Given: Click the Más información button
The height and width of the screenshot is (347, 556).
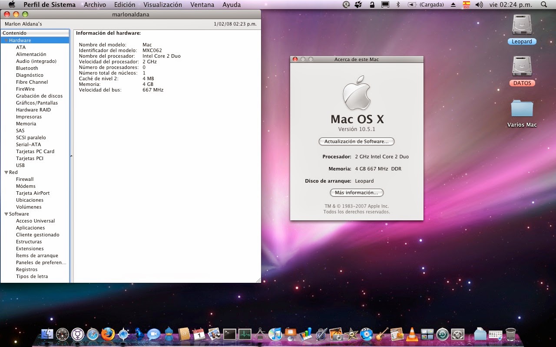Looking at the screenshot, I should pyautogui.click(x=356, y=193).
